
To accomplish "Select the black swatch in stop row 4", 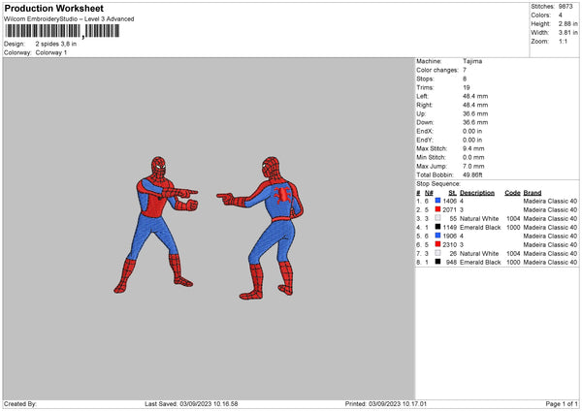I will tap(438, 227).
